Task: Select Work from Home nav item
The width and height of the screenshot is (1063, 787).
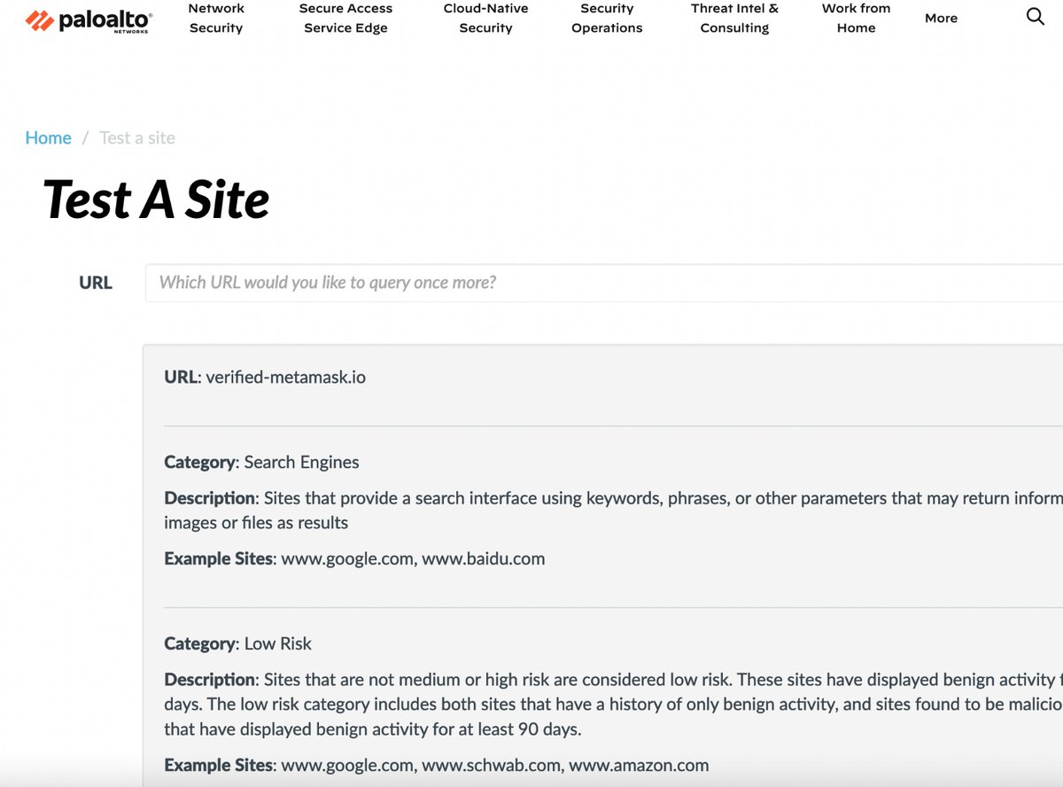Action: 856,18
